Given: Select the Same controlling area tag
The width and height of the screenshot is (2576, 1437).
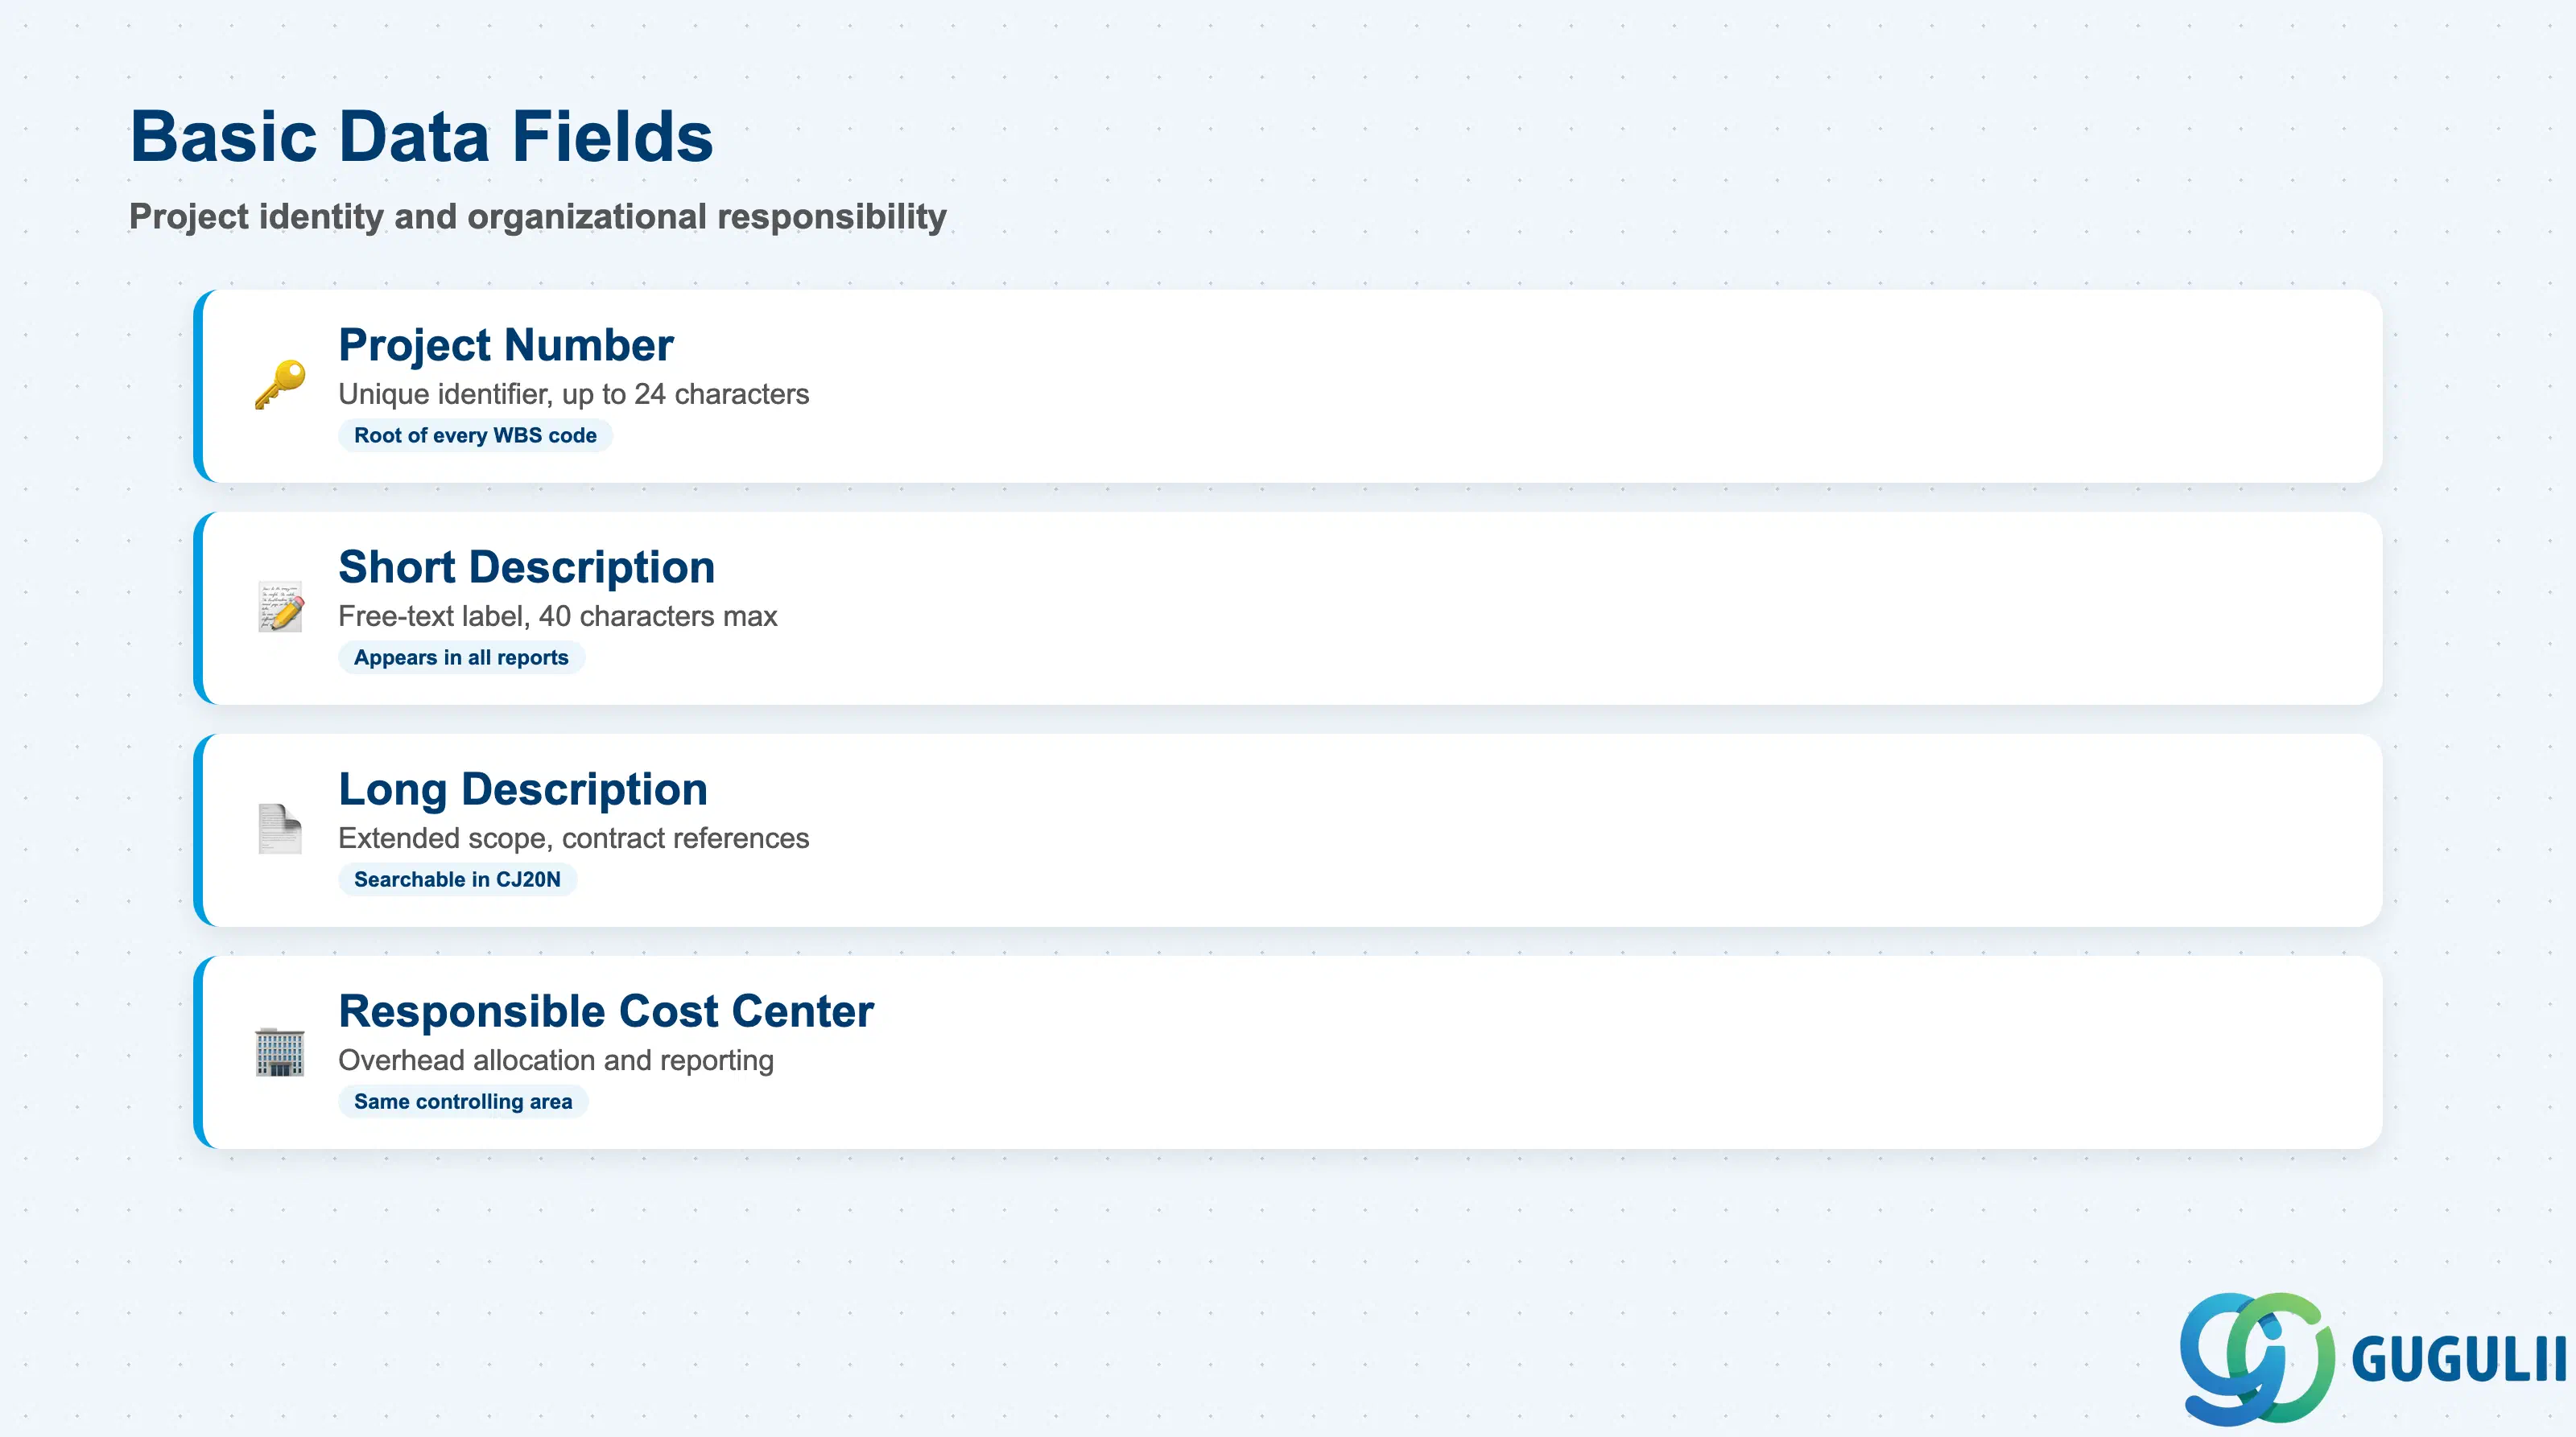Looking at the screenshot, I should point(463,1101).
